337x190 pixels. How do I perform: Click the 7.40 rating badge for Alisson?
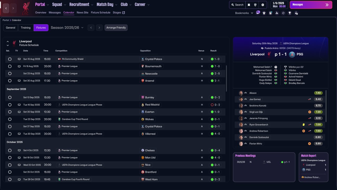318,93
